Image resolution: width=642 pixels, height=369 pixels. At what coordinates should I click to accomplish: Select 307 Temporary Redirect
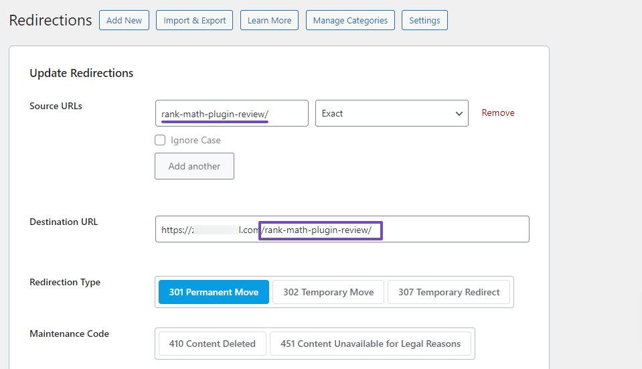449,292
